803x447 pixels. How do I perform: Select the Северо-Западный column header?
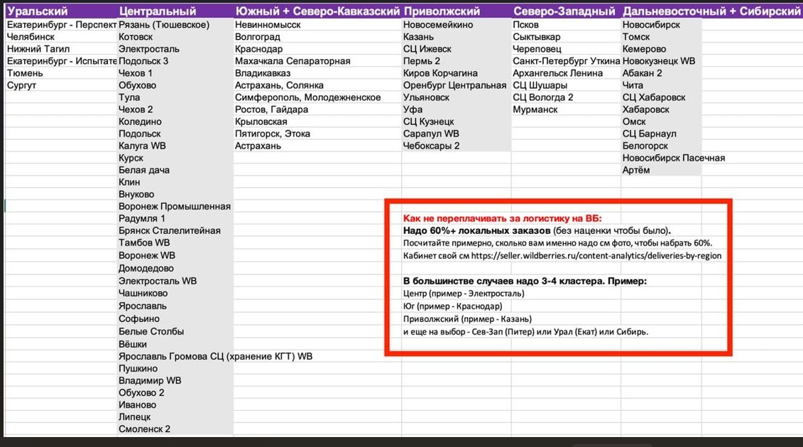point(566,11)
